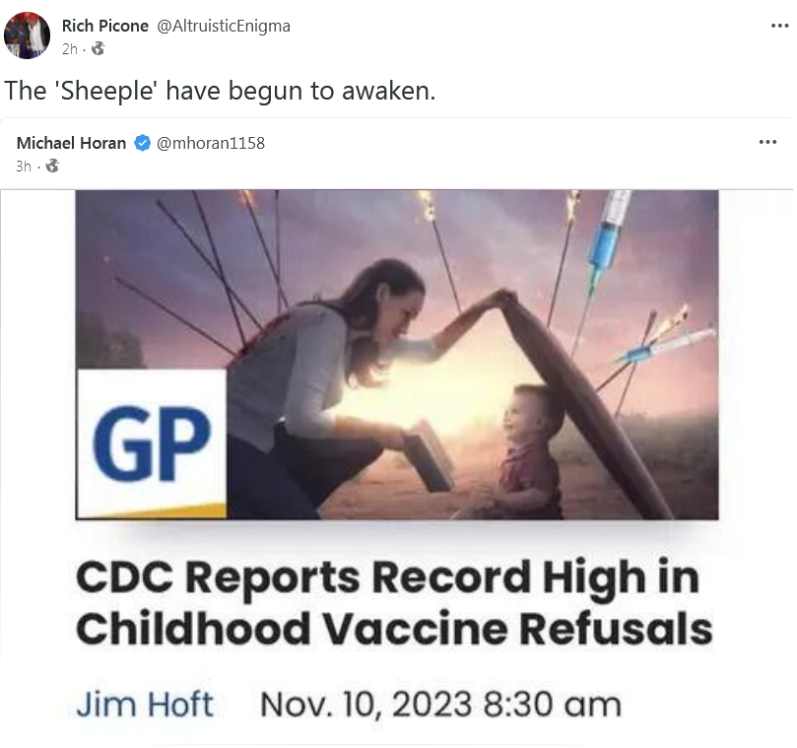Open Michael Horan's quoted post options
The height and width of the screenshot is (748, 797).
coord(767,142)
